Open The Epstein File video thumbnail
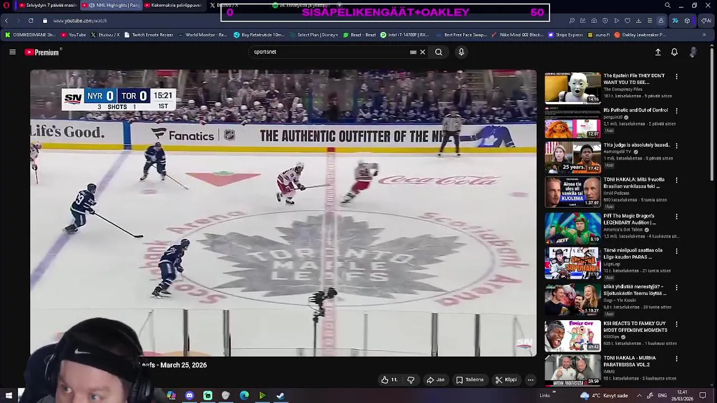Viewport: 717px width, 403px height. tap(572, 88)
